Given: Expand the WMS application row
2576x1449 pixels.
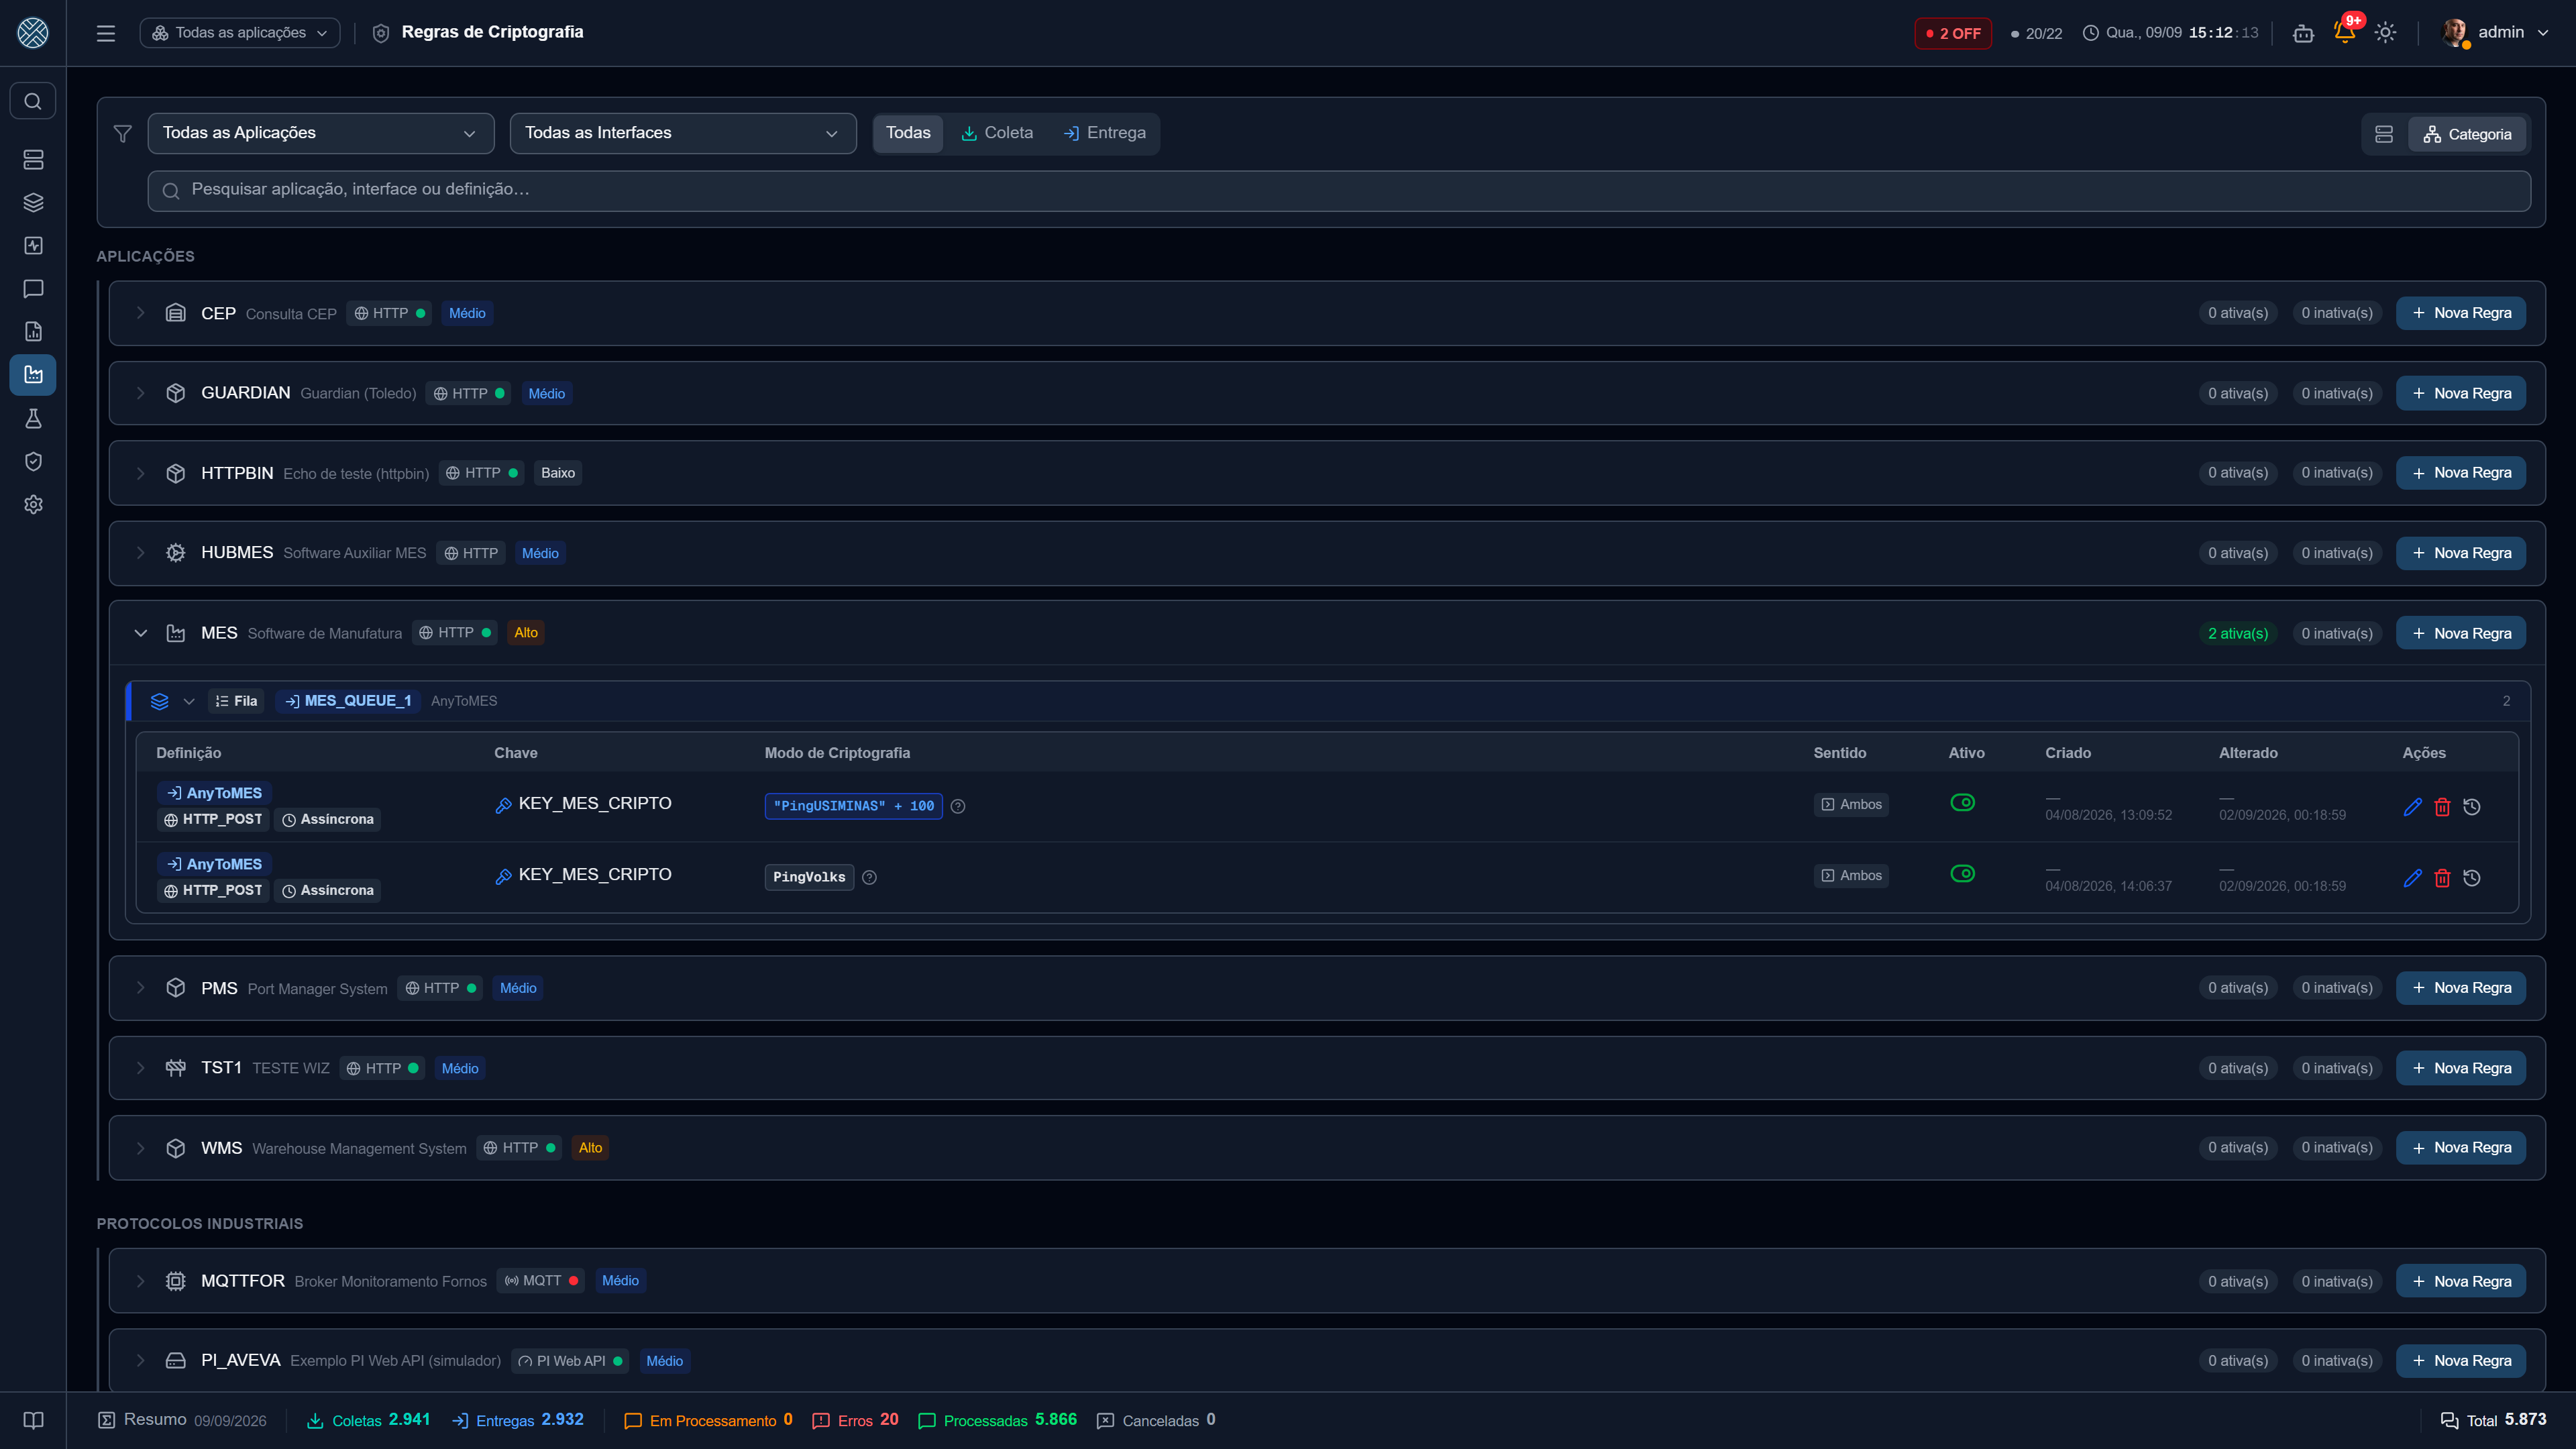Looking at the screenshot, I should 141,1148.
